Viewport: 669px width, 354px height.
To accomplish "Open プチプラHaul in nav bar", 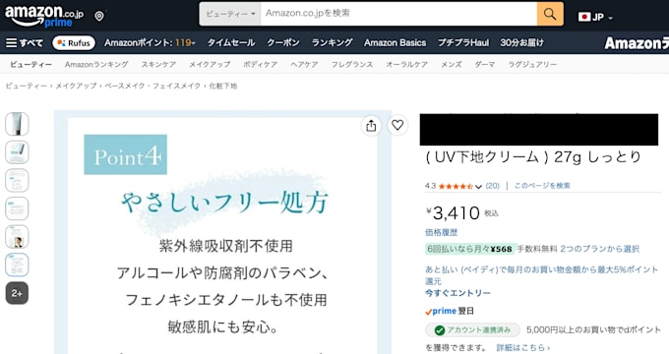I will pos(463,42).
